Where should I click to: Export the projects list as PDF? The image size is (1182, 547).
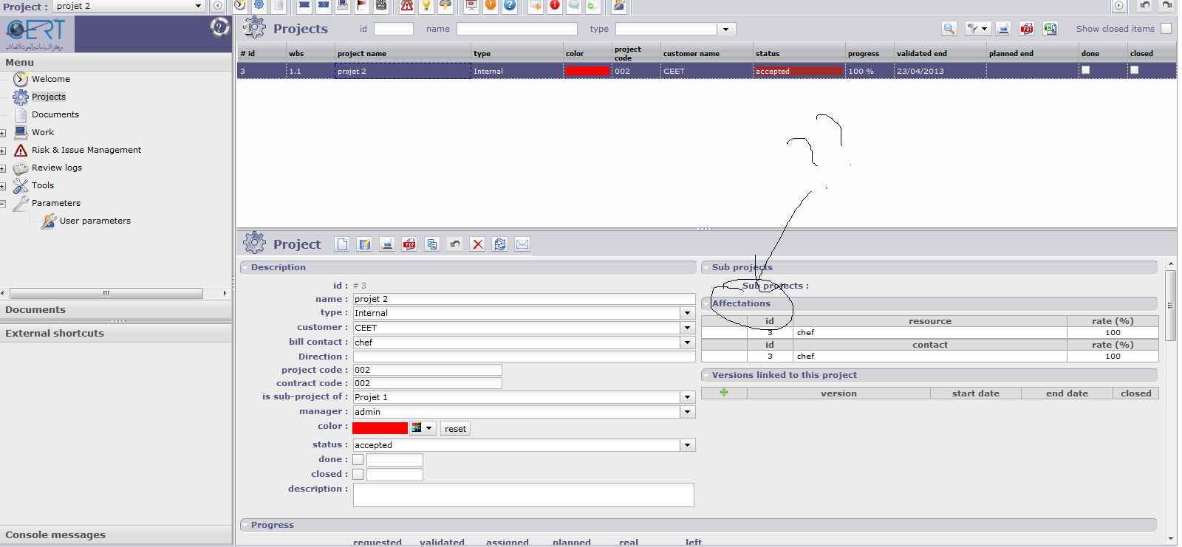1027,29
